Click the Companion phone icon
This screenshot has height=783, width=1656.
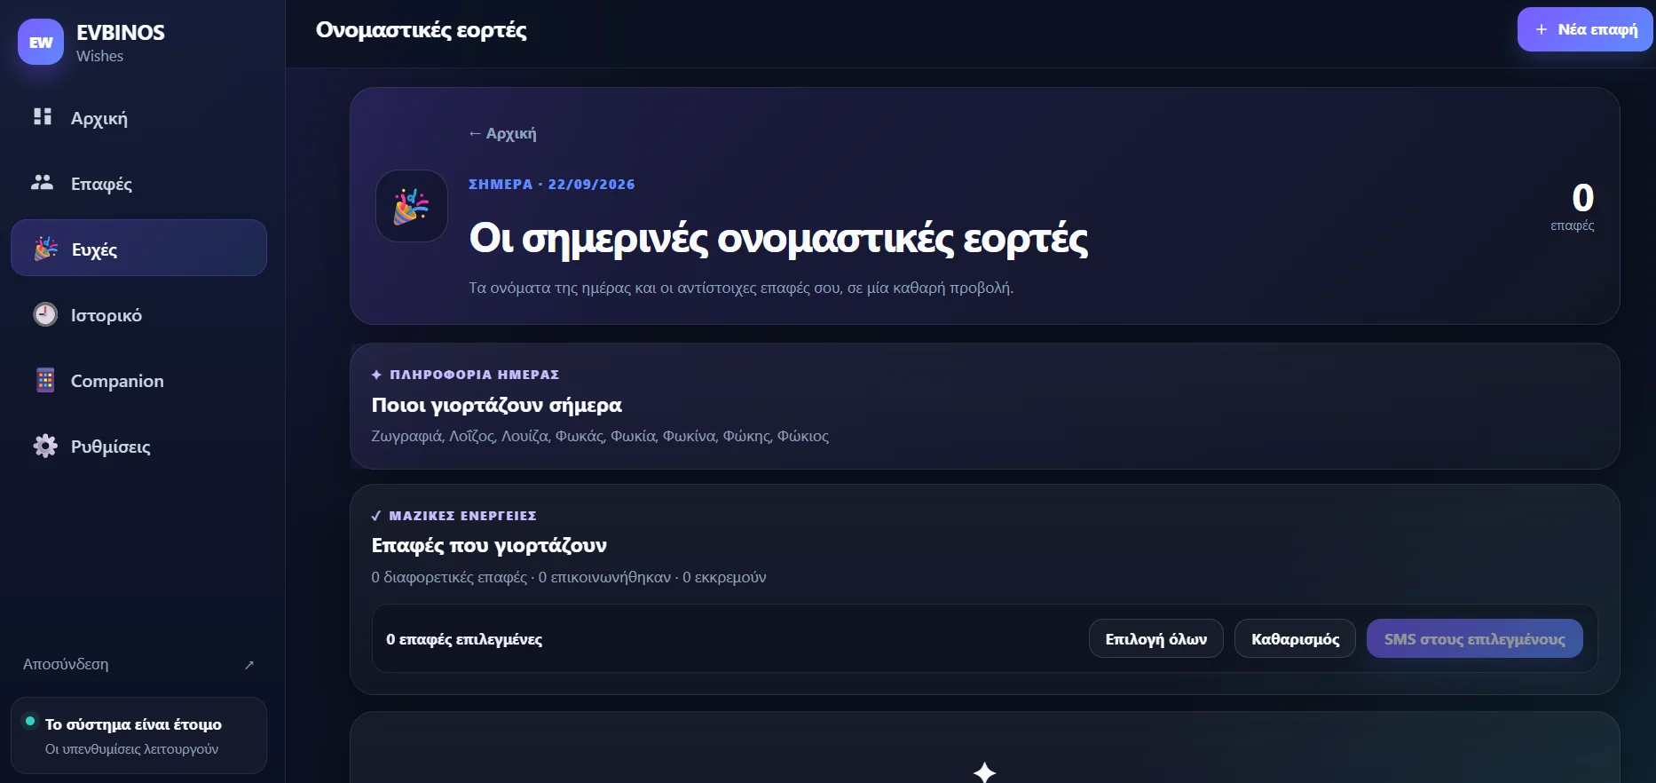(x=45, y=380)
